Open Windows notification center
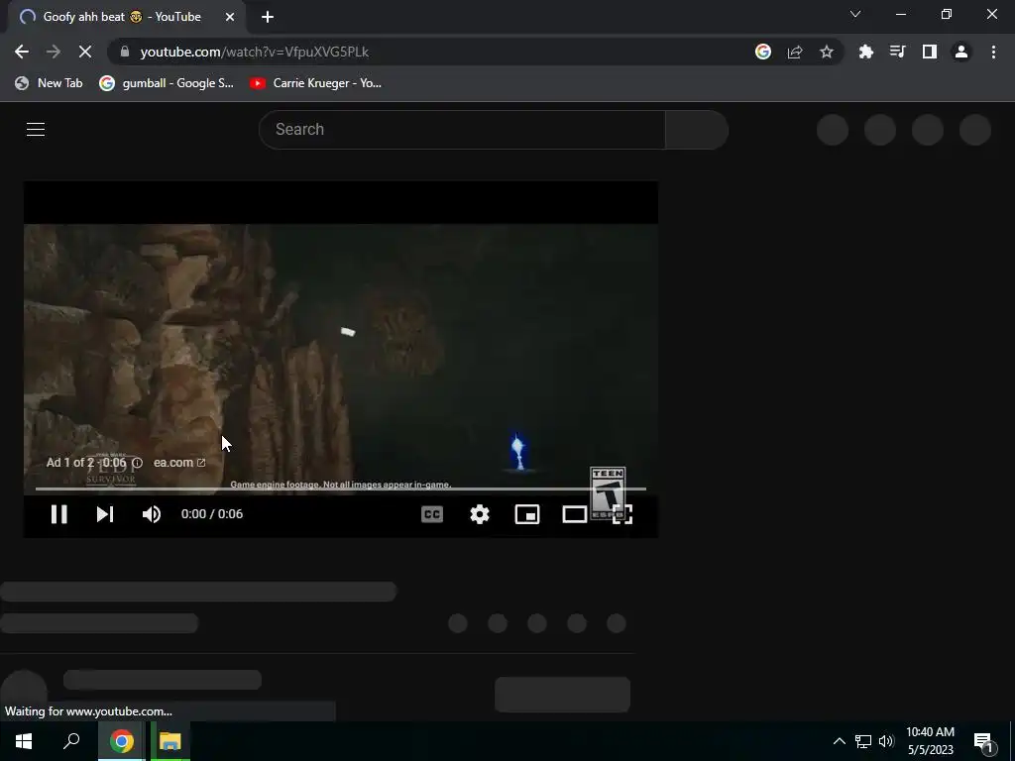1015x761 pixels. [983, 741]
